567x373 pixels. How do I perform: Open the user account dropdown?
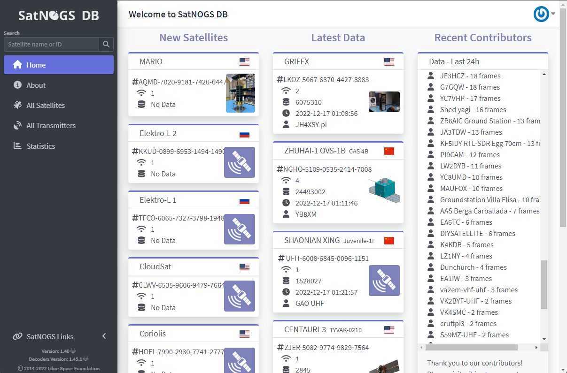point(544,14)
